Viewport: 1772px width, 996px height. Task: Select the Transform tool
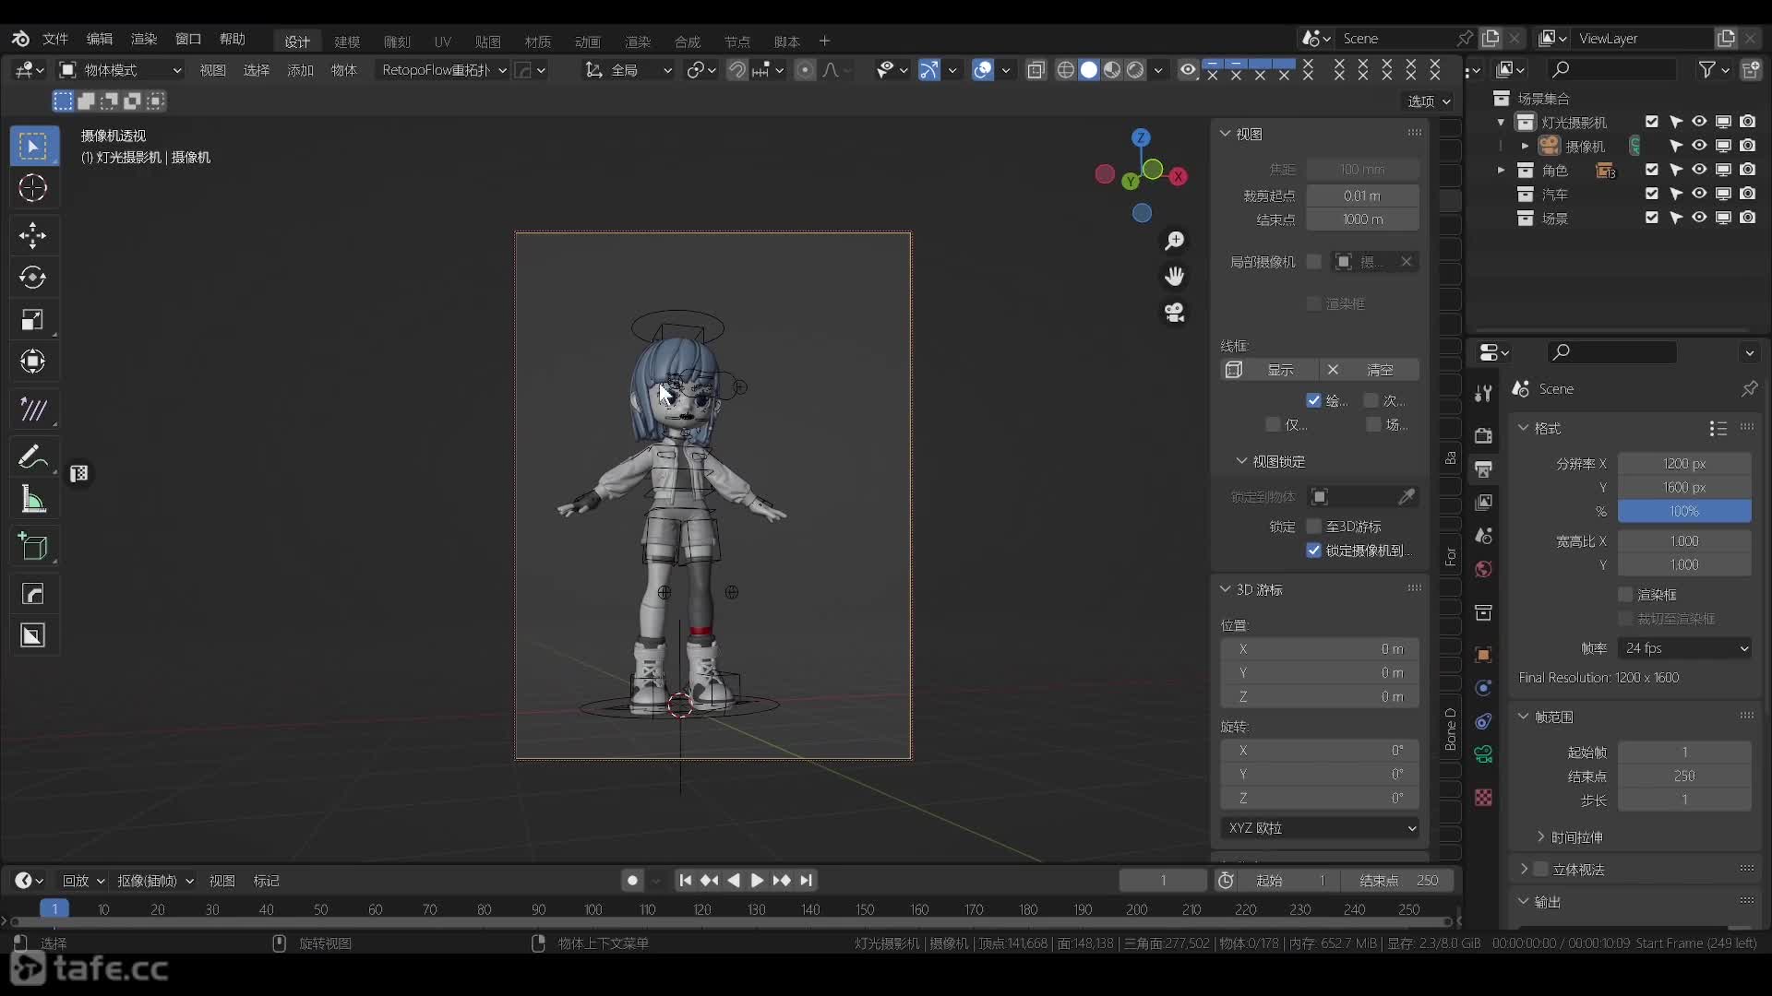(x=33, y=362)
